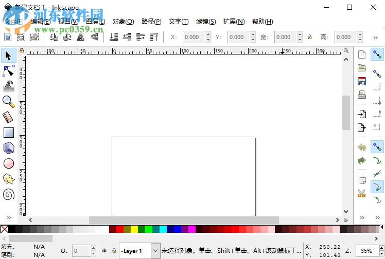Toggle snap bounding boxes button
385x259 pixels.
(x=377, y=73)
